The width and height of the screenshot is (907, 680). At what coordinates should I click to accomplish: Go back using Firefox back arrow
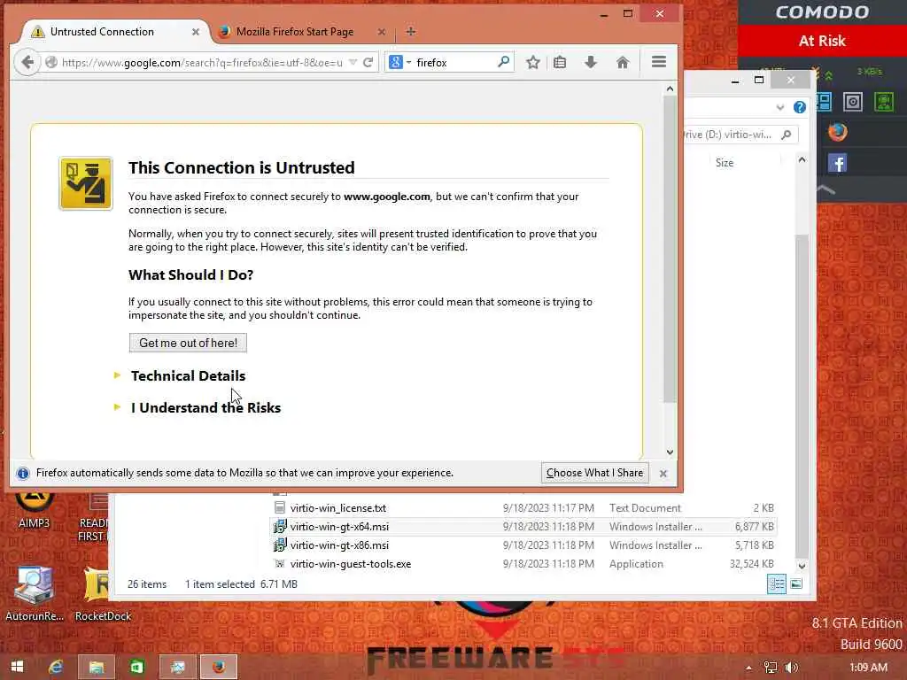(x=27, y=62)
